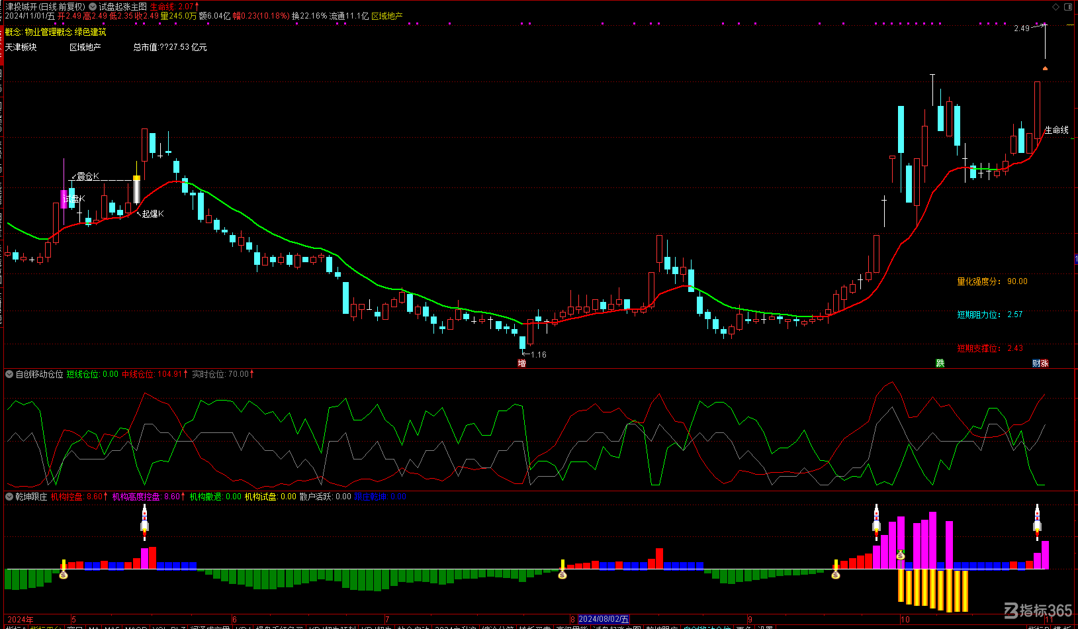
Task: Click the turnover rate 换22.16%
Action: (310, 16)
